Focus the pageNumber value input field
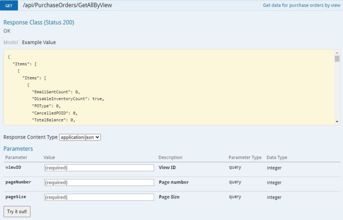 (x=99, y=183)
